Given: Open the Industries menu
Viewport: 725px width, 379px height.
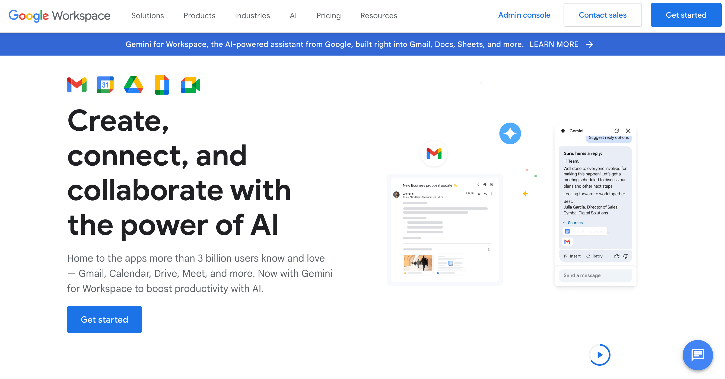Looking at the screenshot, I should [x=252, y=15].
